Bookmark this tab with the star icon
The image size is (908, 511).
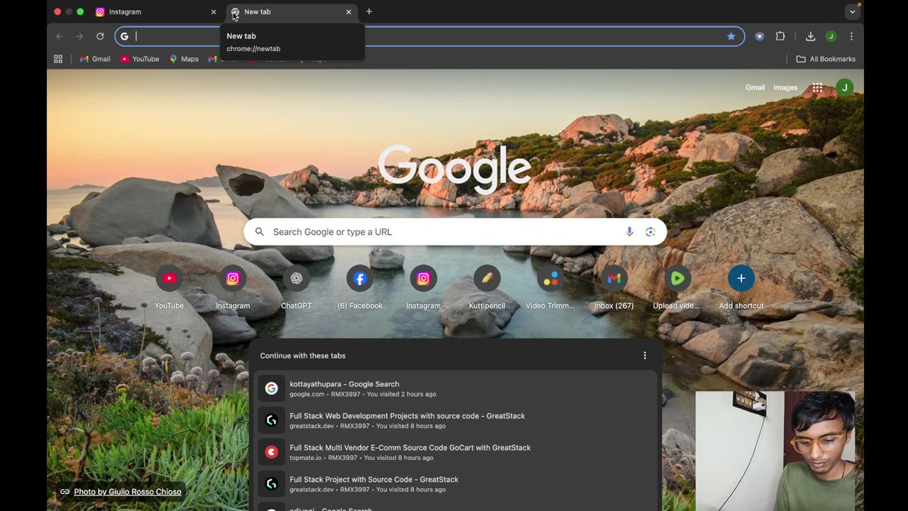pyautogui.click(x=731, y=36)
